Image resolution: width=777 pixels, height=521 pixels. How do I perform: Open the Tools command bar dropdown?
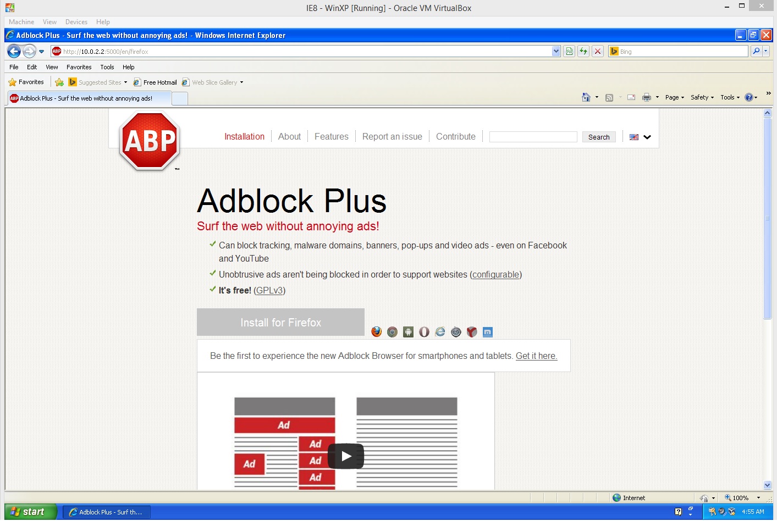730,97
